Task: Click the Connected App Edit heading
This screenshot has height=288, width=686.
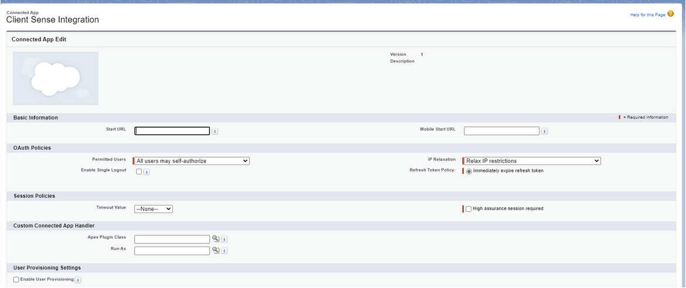Action: [39, 39]
